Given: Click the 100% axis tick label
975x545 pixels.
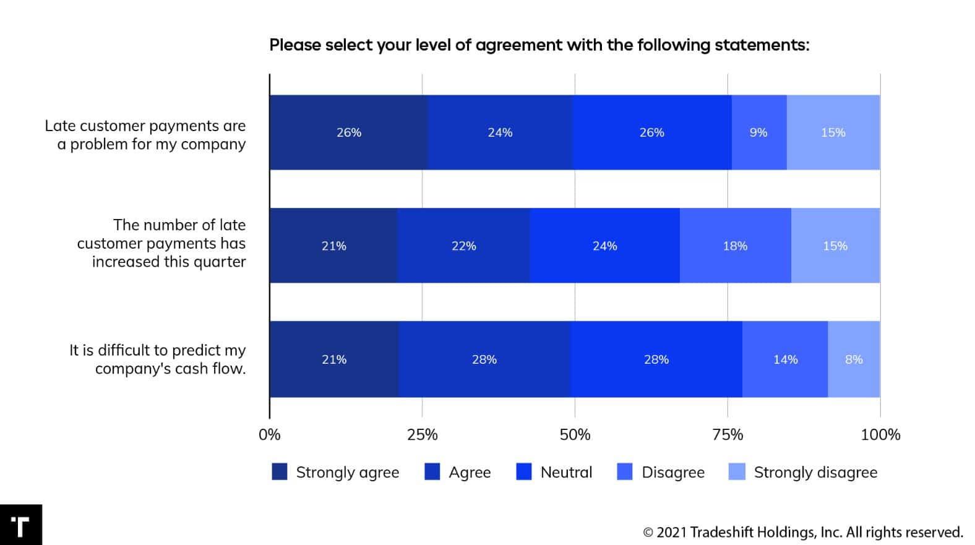Looking at the screenshot, I should (880, 435).
